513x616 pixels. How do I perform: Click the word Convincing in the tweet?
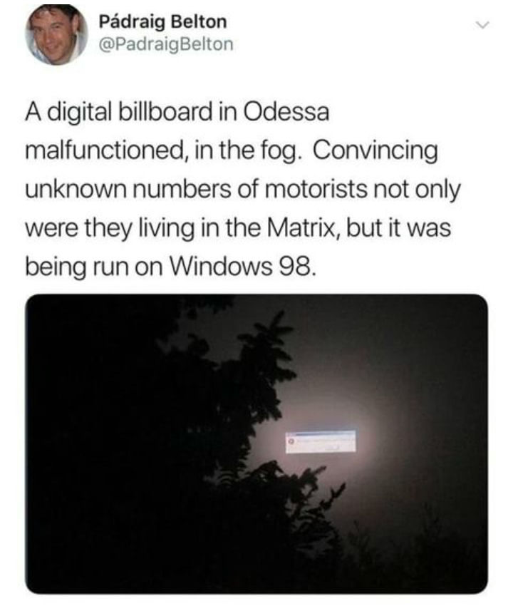tap(375, 150)
